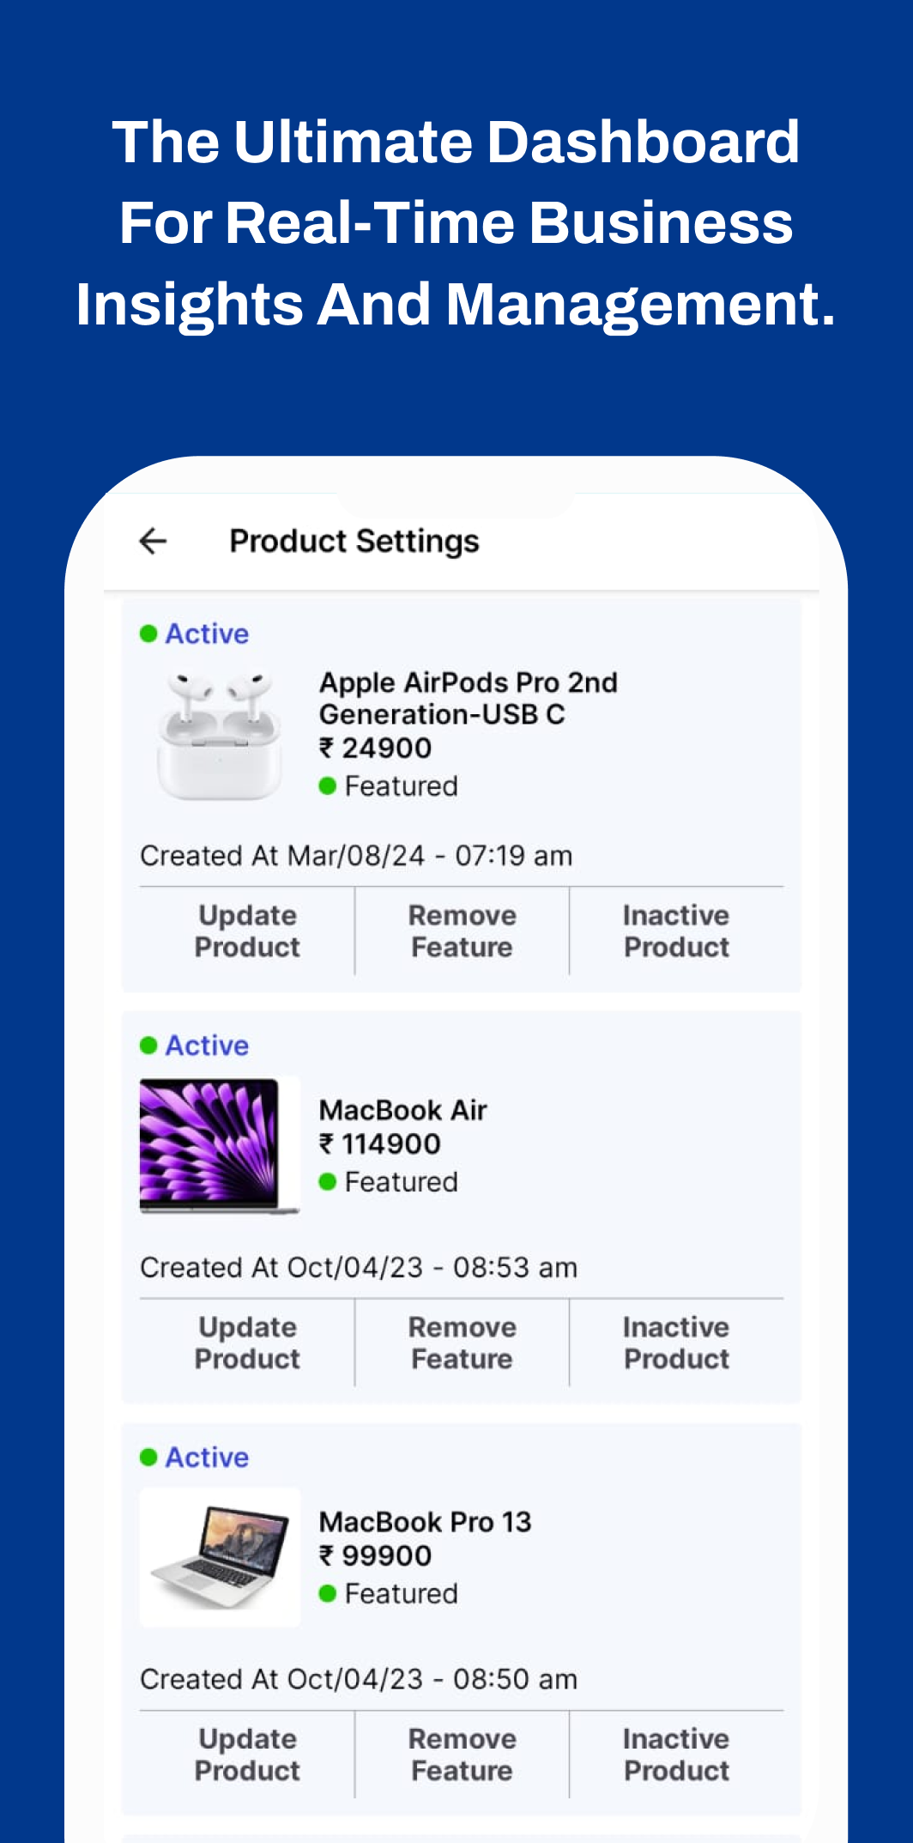Toggle MacBook Air to Inactive Product
The image size is (913, 1843).
(676, 1343)
